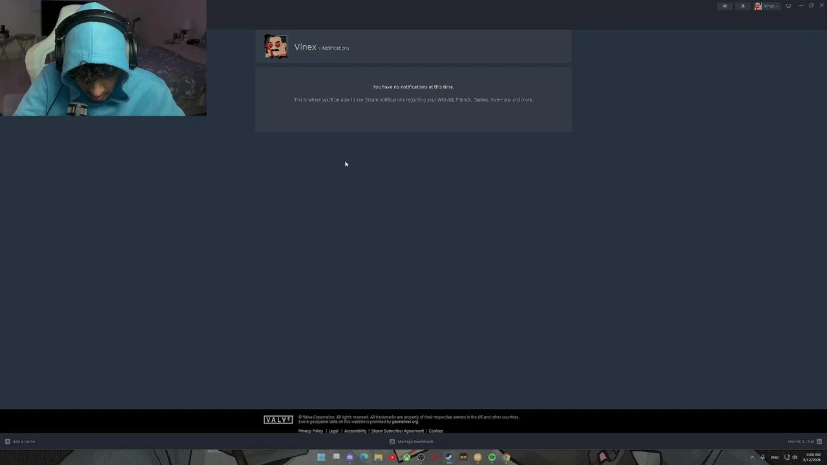The image size is (827, 465).
Task: Open Manage Downloads
Action: pos(411,442)
